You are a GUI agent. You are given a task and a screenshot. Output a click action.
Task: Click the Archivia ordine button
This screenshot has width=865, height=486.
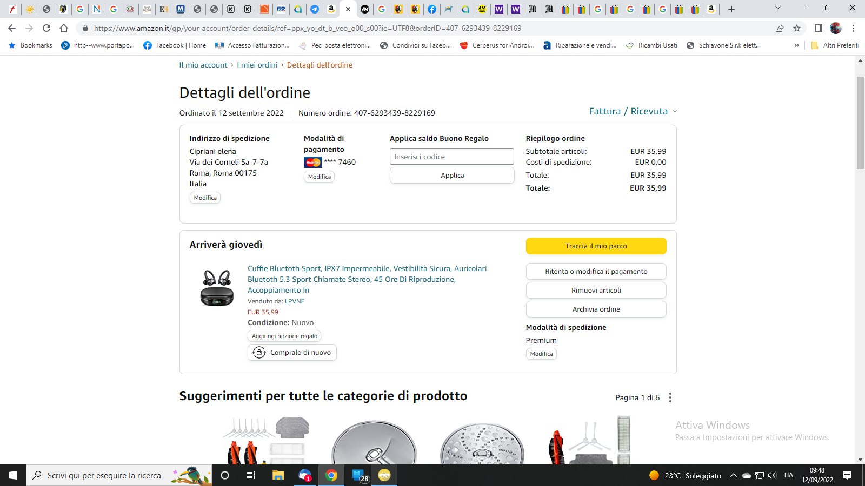pos(596,309)
